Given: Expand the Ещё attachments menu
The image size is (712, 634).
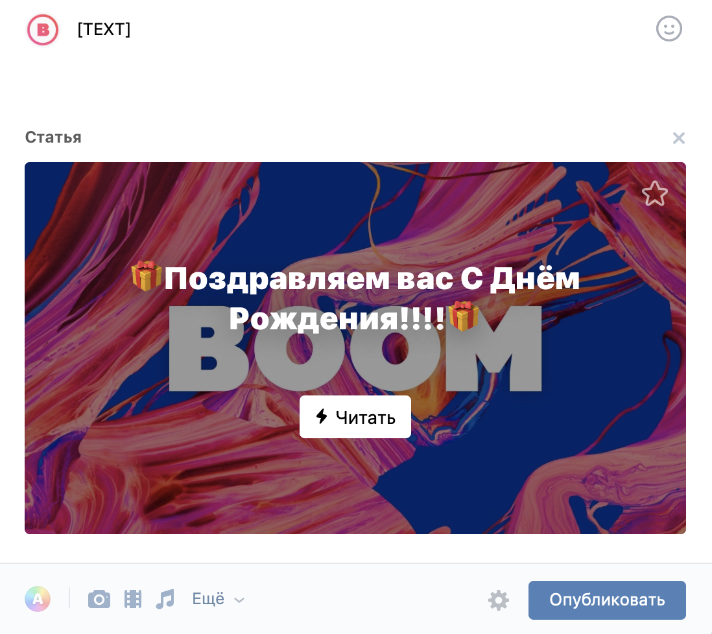Looking at the screenshot, I should (x=218, y=599).
